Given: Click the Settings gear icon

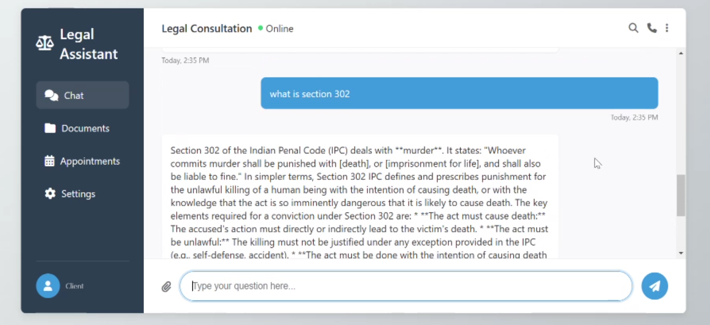Looking at the screenshot, I should (x=50, y=194).
